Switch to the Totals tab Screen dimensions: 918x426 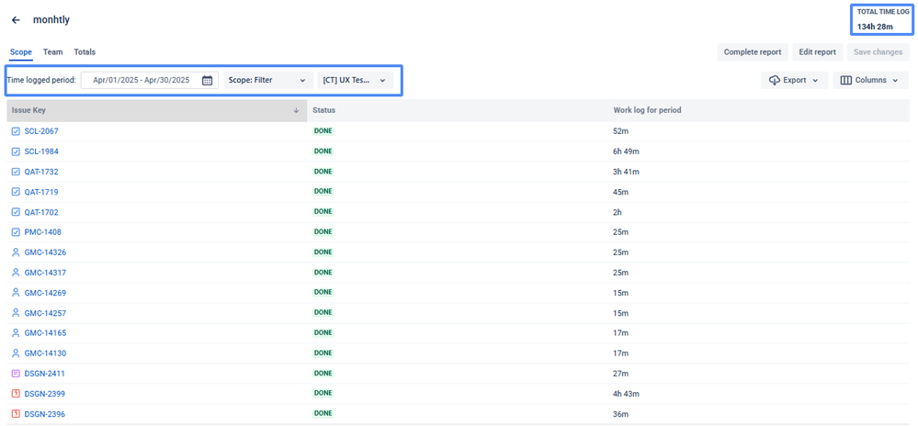tap(85, 52)
